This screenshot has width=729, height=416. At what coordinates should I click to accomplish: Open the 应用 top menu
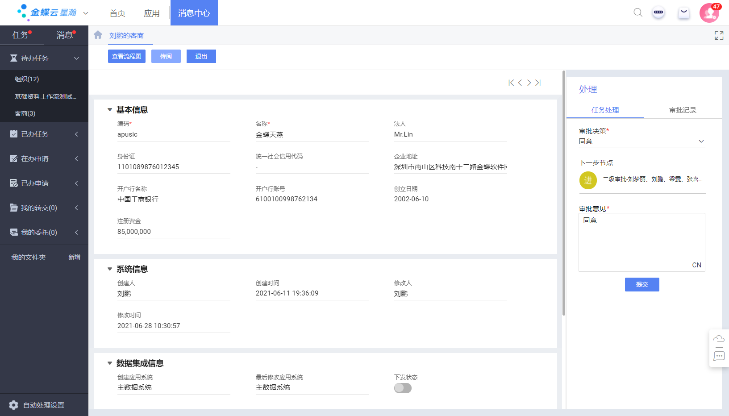pos(152,13)
